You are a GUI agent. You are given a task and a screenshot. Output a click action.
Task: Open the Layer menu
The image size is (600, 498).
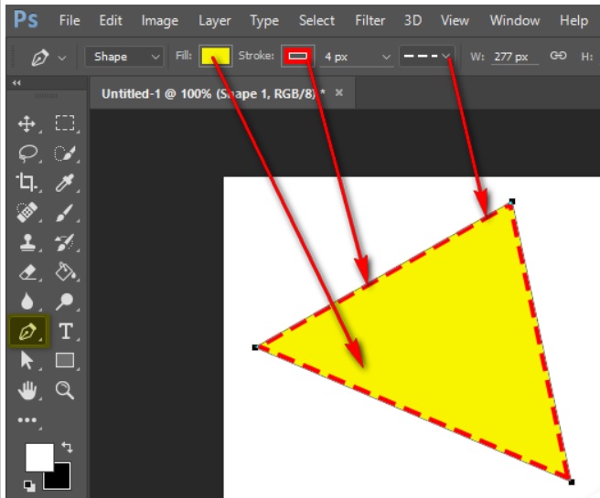coord(214,21)
